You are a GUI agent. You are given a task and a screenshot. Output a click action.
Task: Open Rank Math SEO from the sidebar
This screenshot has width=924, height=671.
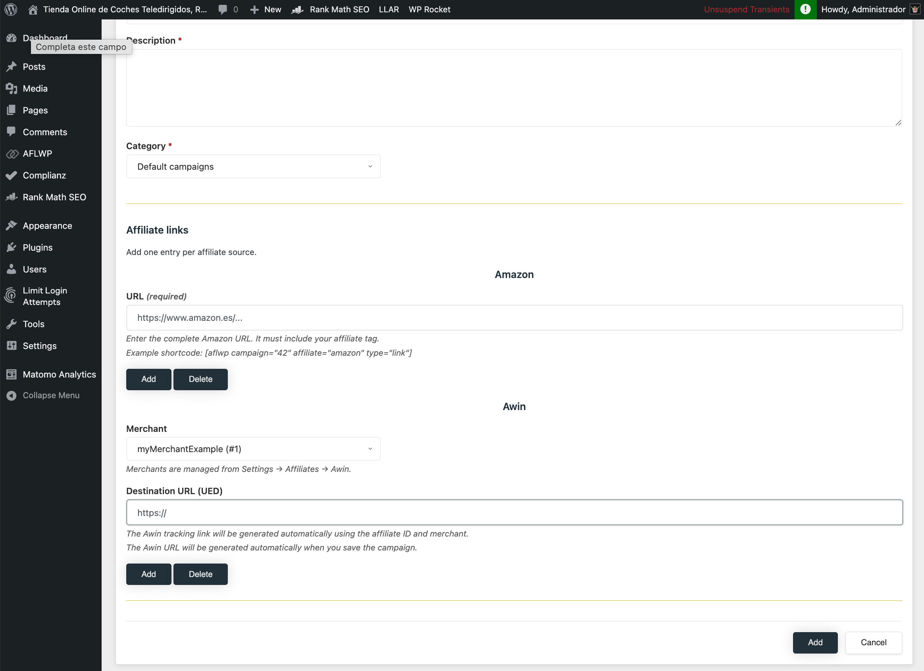[x=54, y=197]
